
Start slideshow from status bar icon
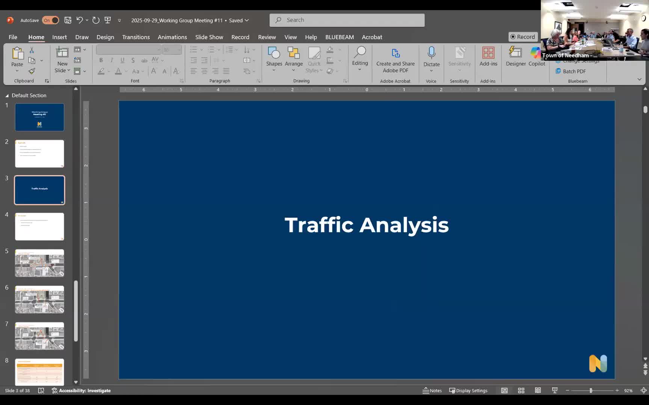(x=554, y=390)
